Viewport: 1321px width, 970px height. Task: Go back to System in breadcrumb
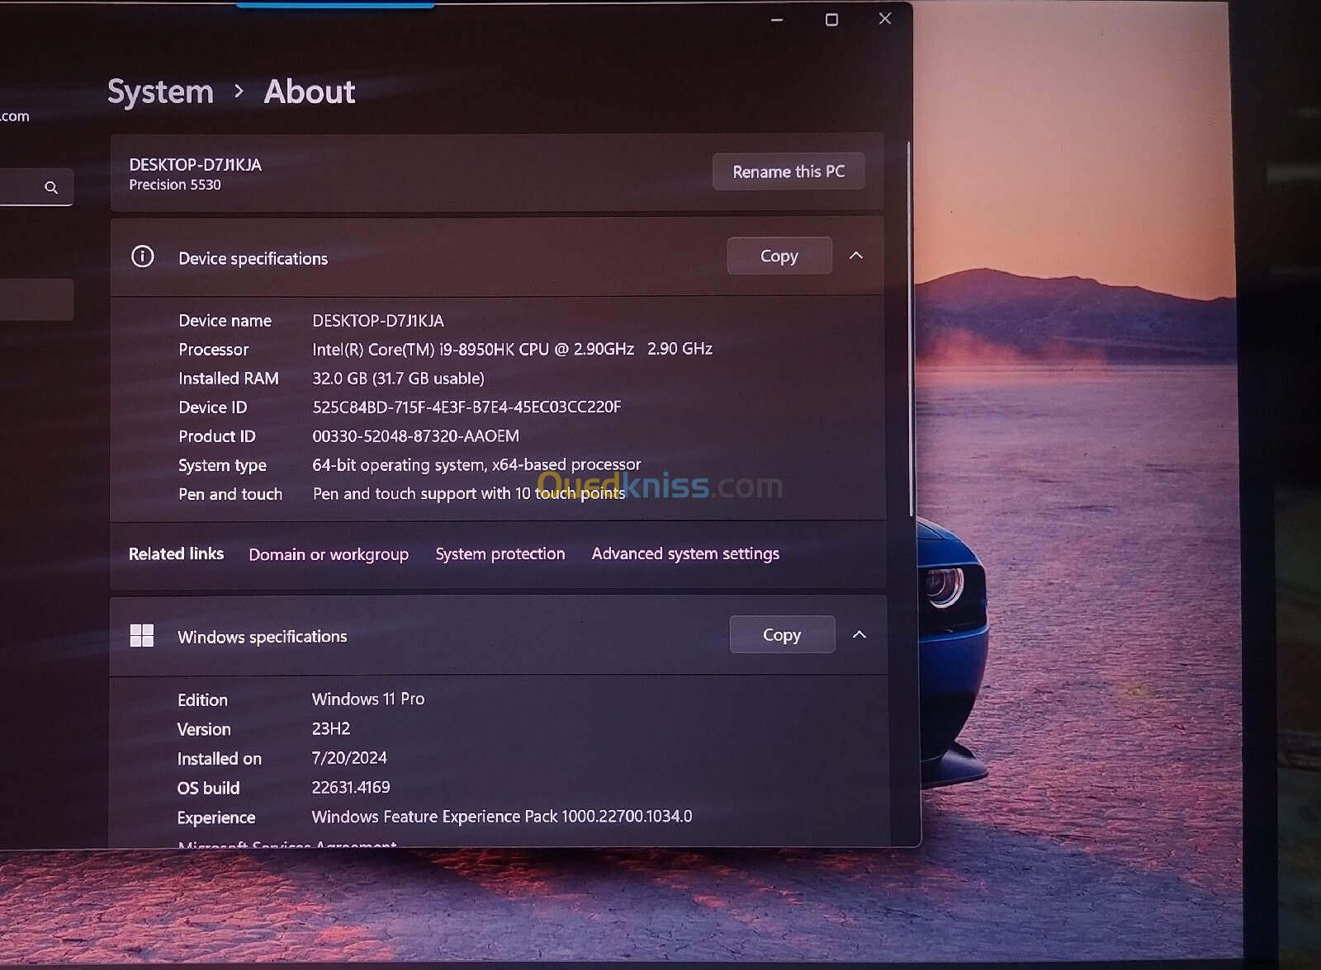tap(160, 92)
